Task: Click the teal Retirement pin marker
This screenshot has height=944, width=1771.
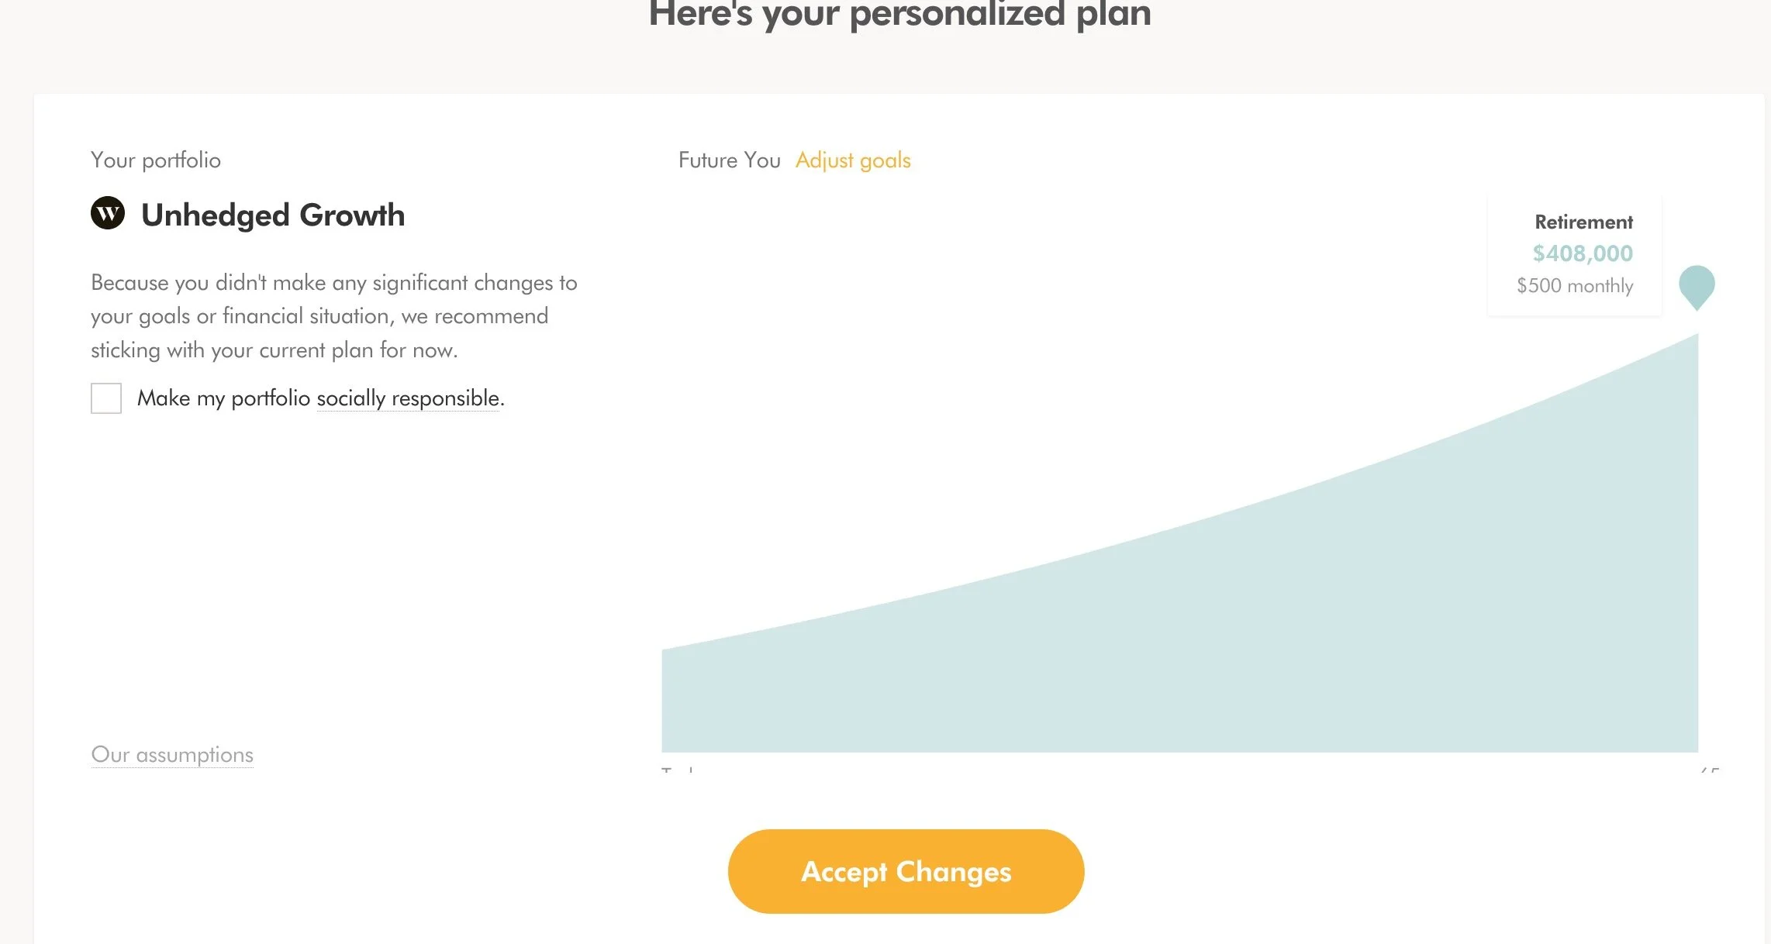Action: pyautogui.click(x=1697, y=285)
